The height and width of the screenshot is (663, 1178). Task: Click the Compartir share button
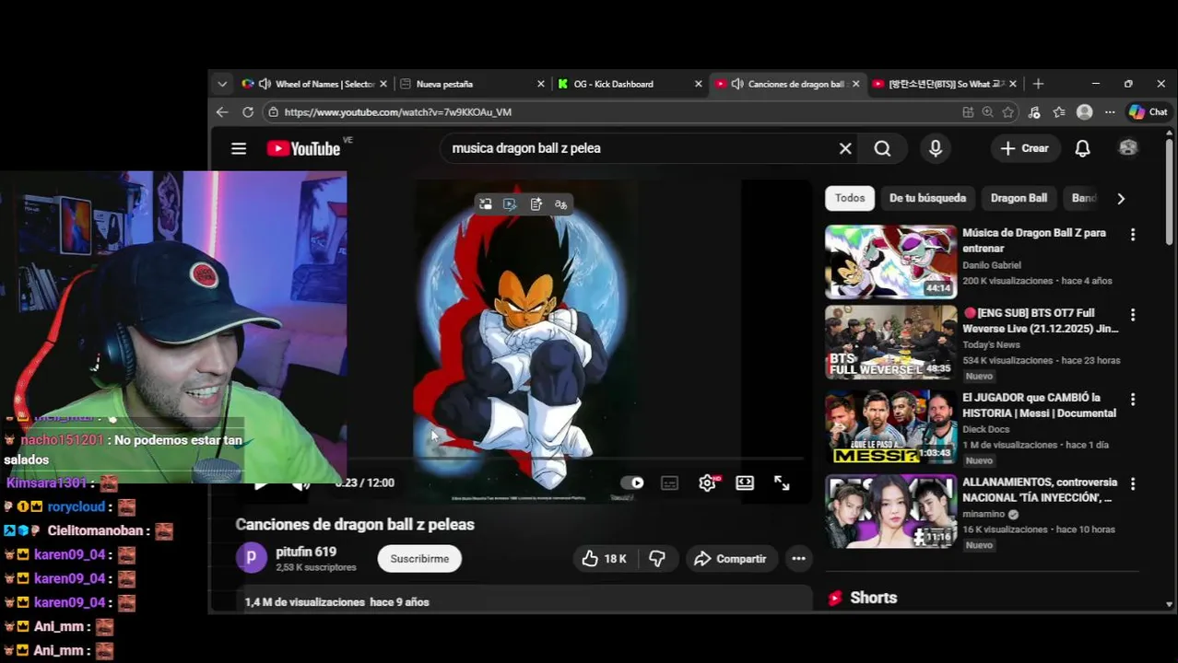[x=730, y=559]
